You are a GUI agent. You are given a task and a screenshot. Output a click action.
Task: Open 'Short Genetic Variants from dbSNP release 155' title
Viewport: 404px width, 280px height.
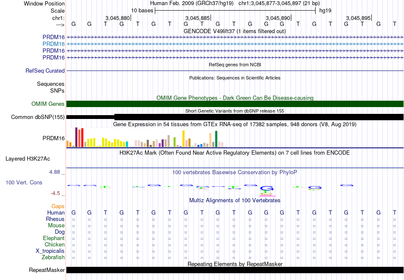tap(235, 111)
